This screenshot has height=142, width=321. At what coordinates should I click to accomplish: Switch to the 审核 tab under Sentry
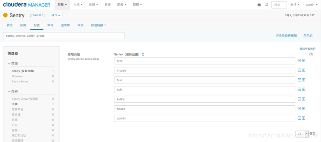click(x=81, y=25)
